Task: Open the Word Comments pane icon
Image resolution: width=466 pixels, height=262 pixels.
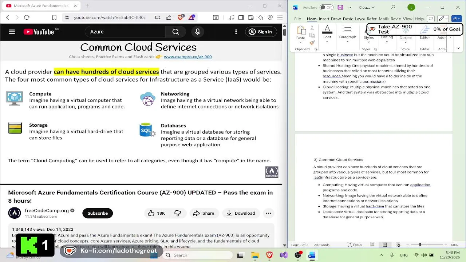Action: coord(430,19)
